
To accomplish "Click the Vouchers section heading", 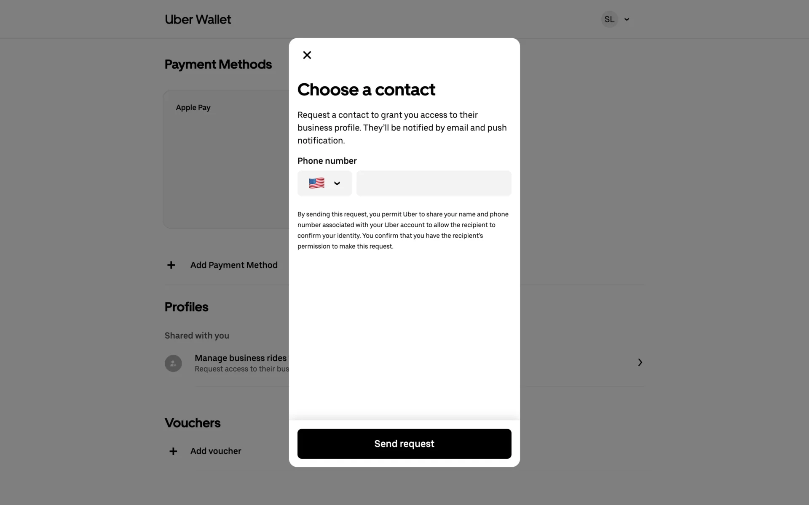I will (193, 423).
